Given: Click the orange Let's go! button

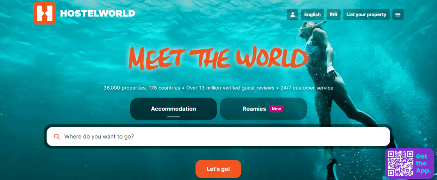Looking at the screenshot, I should 218,169.
